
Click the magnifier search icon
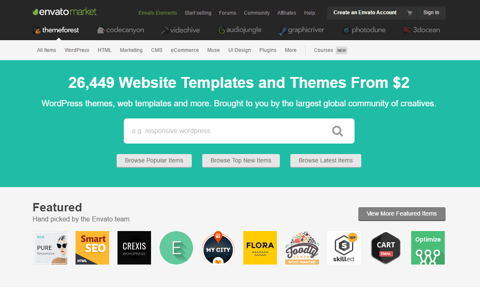[337, 131]
